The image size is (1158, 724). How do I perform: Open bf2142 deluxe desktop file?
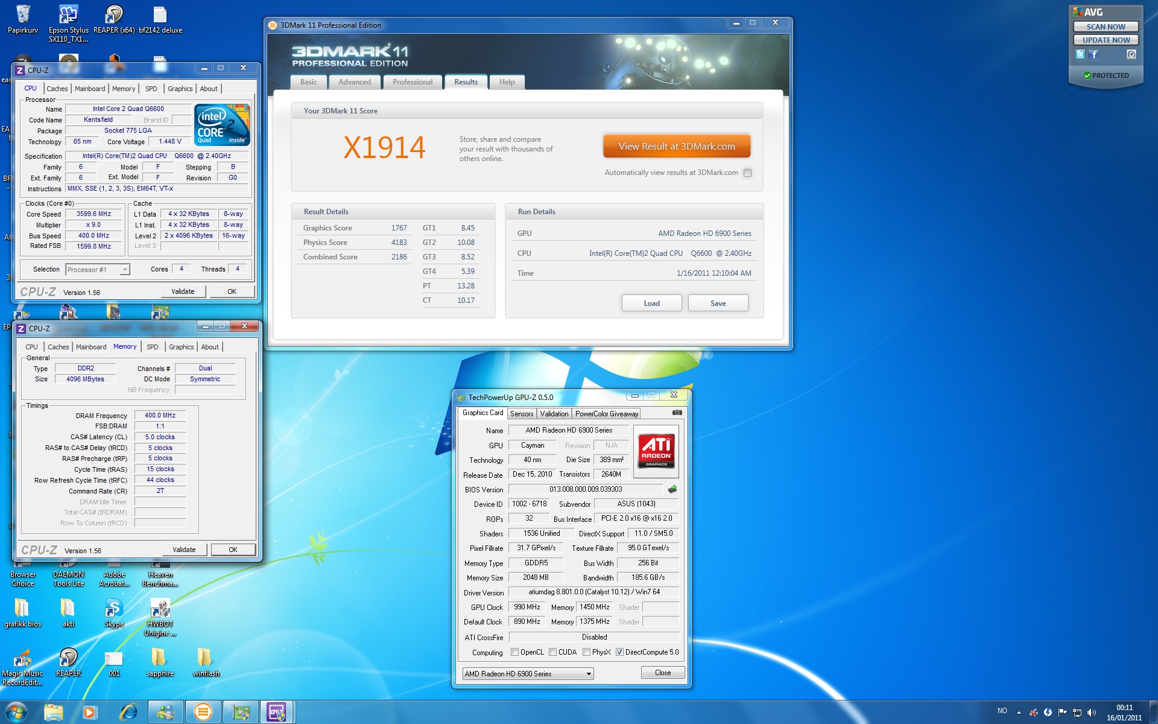pos(160,19)
